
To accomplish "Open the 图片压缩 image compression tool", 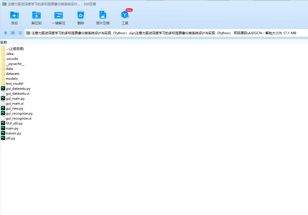I will click(x=103, y=15).
